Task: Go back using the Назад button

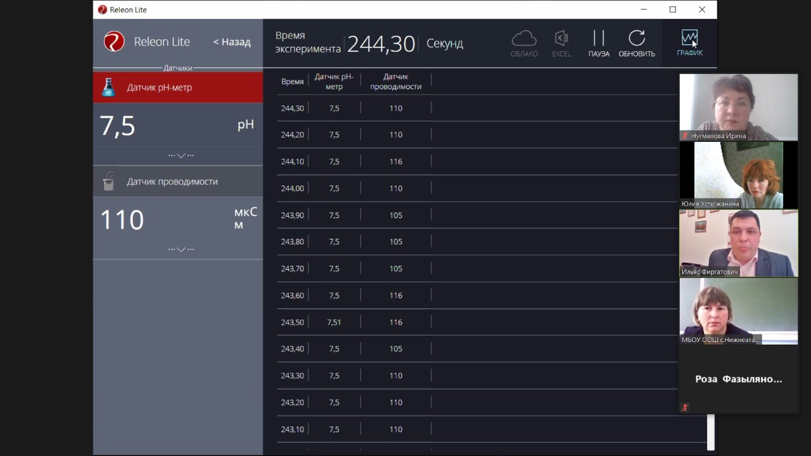Action: click(x=232, y=42)
